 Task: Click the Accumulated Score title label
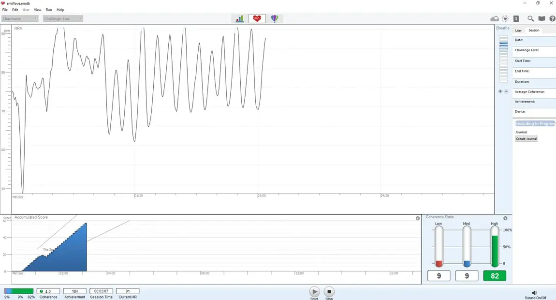click(x=31, y=217)
